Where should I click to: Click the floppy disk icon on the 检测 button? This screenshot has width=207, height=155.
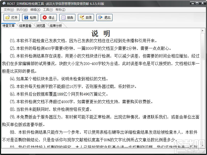[26, 17]
